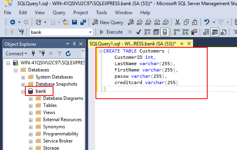Click the Open File folder icon
Image resolution: width=237 pixels, height=150 pixels.
(66, 22)
